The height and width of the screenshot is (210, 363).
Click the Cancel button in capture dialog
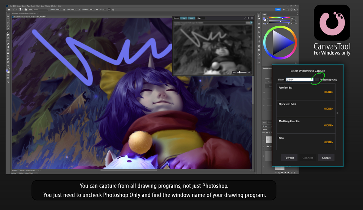[326, 158]
